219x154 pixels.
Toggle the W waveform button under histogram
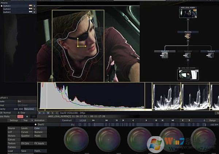pyautogui.click(x=48, y=113)
